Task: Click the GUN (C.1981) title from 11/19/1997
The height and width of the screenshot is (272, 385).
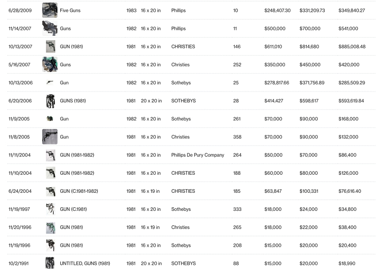Action: pos(73,209)
